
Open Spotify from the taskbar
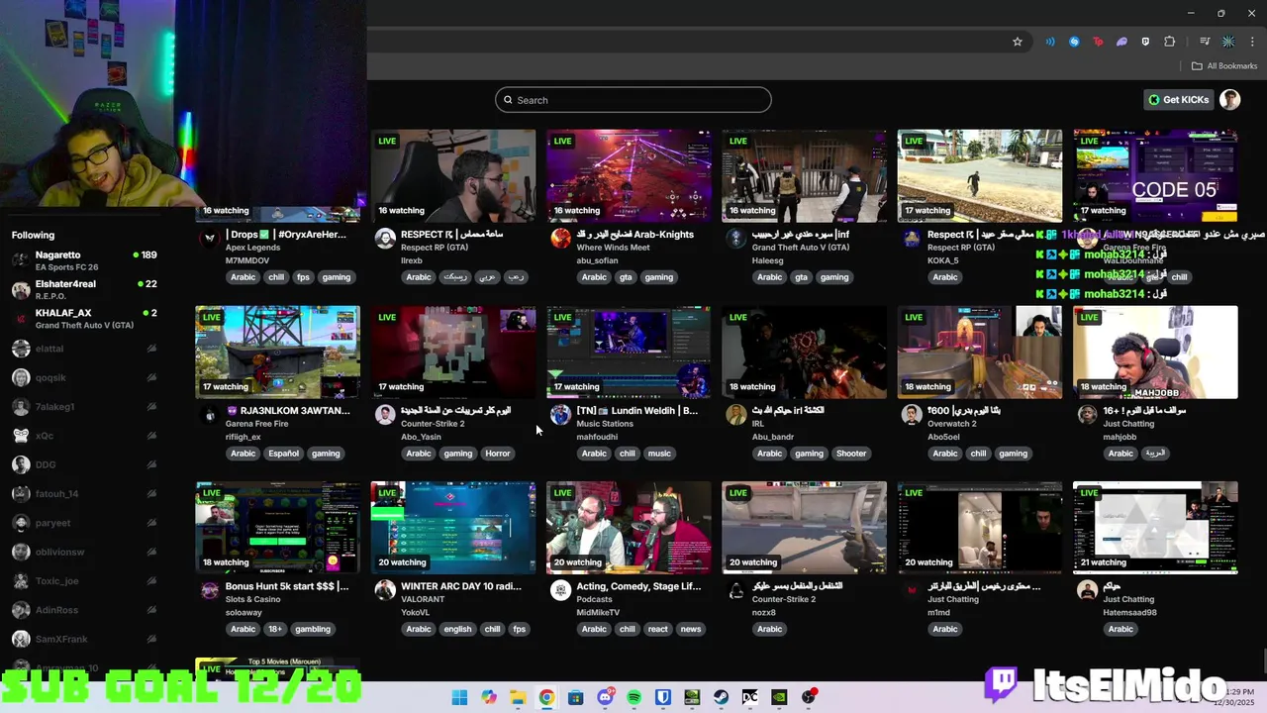(x=633, y=697)
